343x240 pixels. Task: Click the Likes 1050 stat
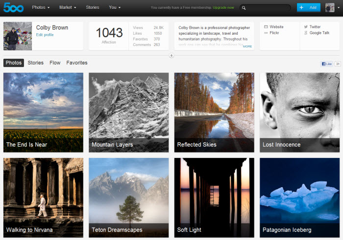[x=147, y=33]
